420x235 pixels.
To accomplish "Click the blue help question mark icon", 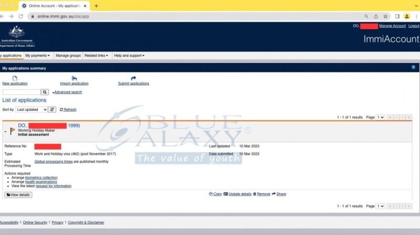I will (x=413, y=68).
